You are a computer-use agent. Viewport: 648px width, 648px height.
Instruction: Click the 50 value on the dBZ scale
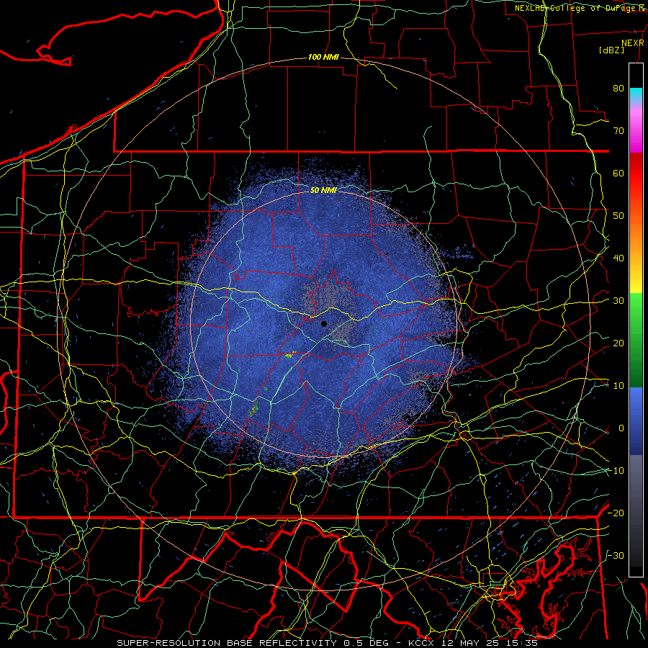(618, 216)
